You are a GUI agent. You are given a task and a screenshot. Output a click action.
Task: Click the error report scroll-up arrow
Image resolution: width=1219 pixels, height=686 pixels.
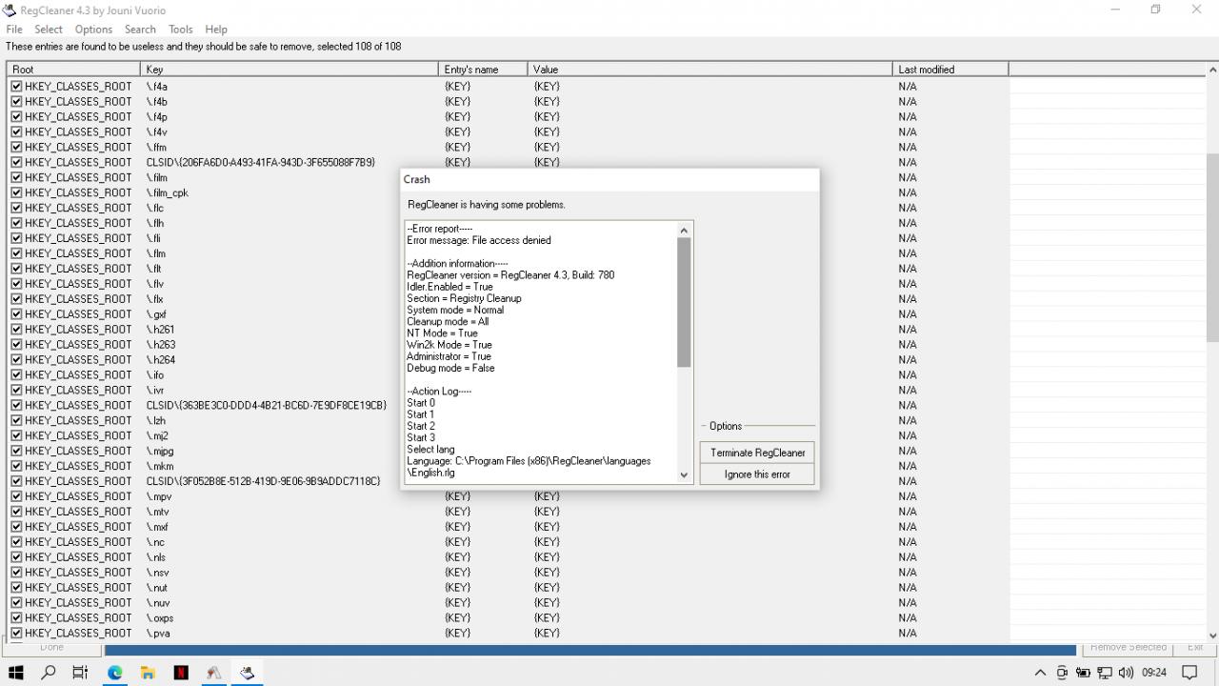(684, 230)
